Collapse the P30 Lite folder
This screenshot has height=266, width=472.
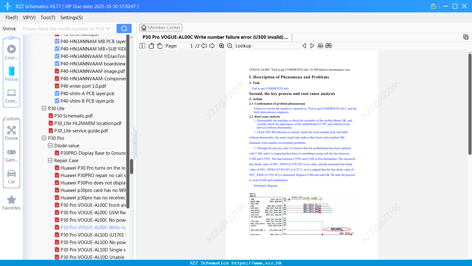click(44, 108)
